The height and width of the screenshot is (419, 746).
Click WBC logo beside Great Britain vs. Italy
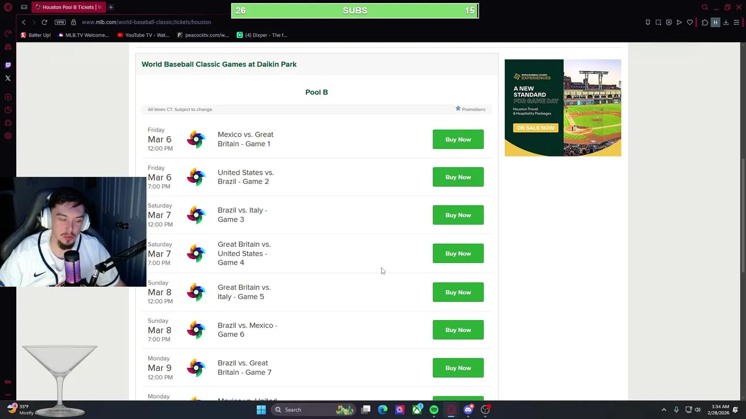[196, 292]
